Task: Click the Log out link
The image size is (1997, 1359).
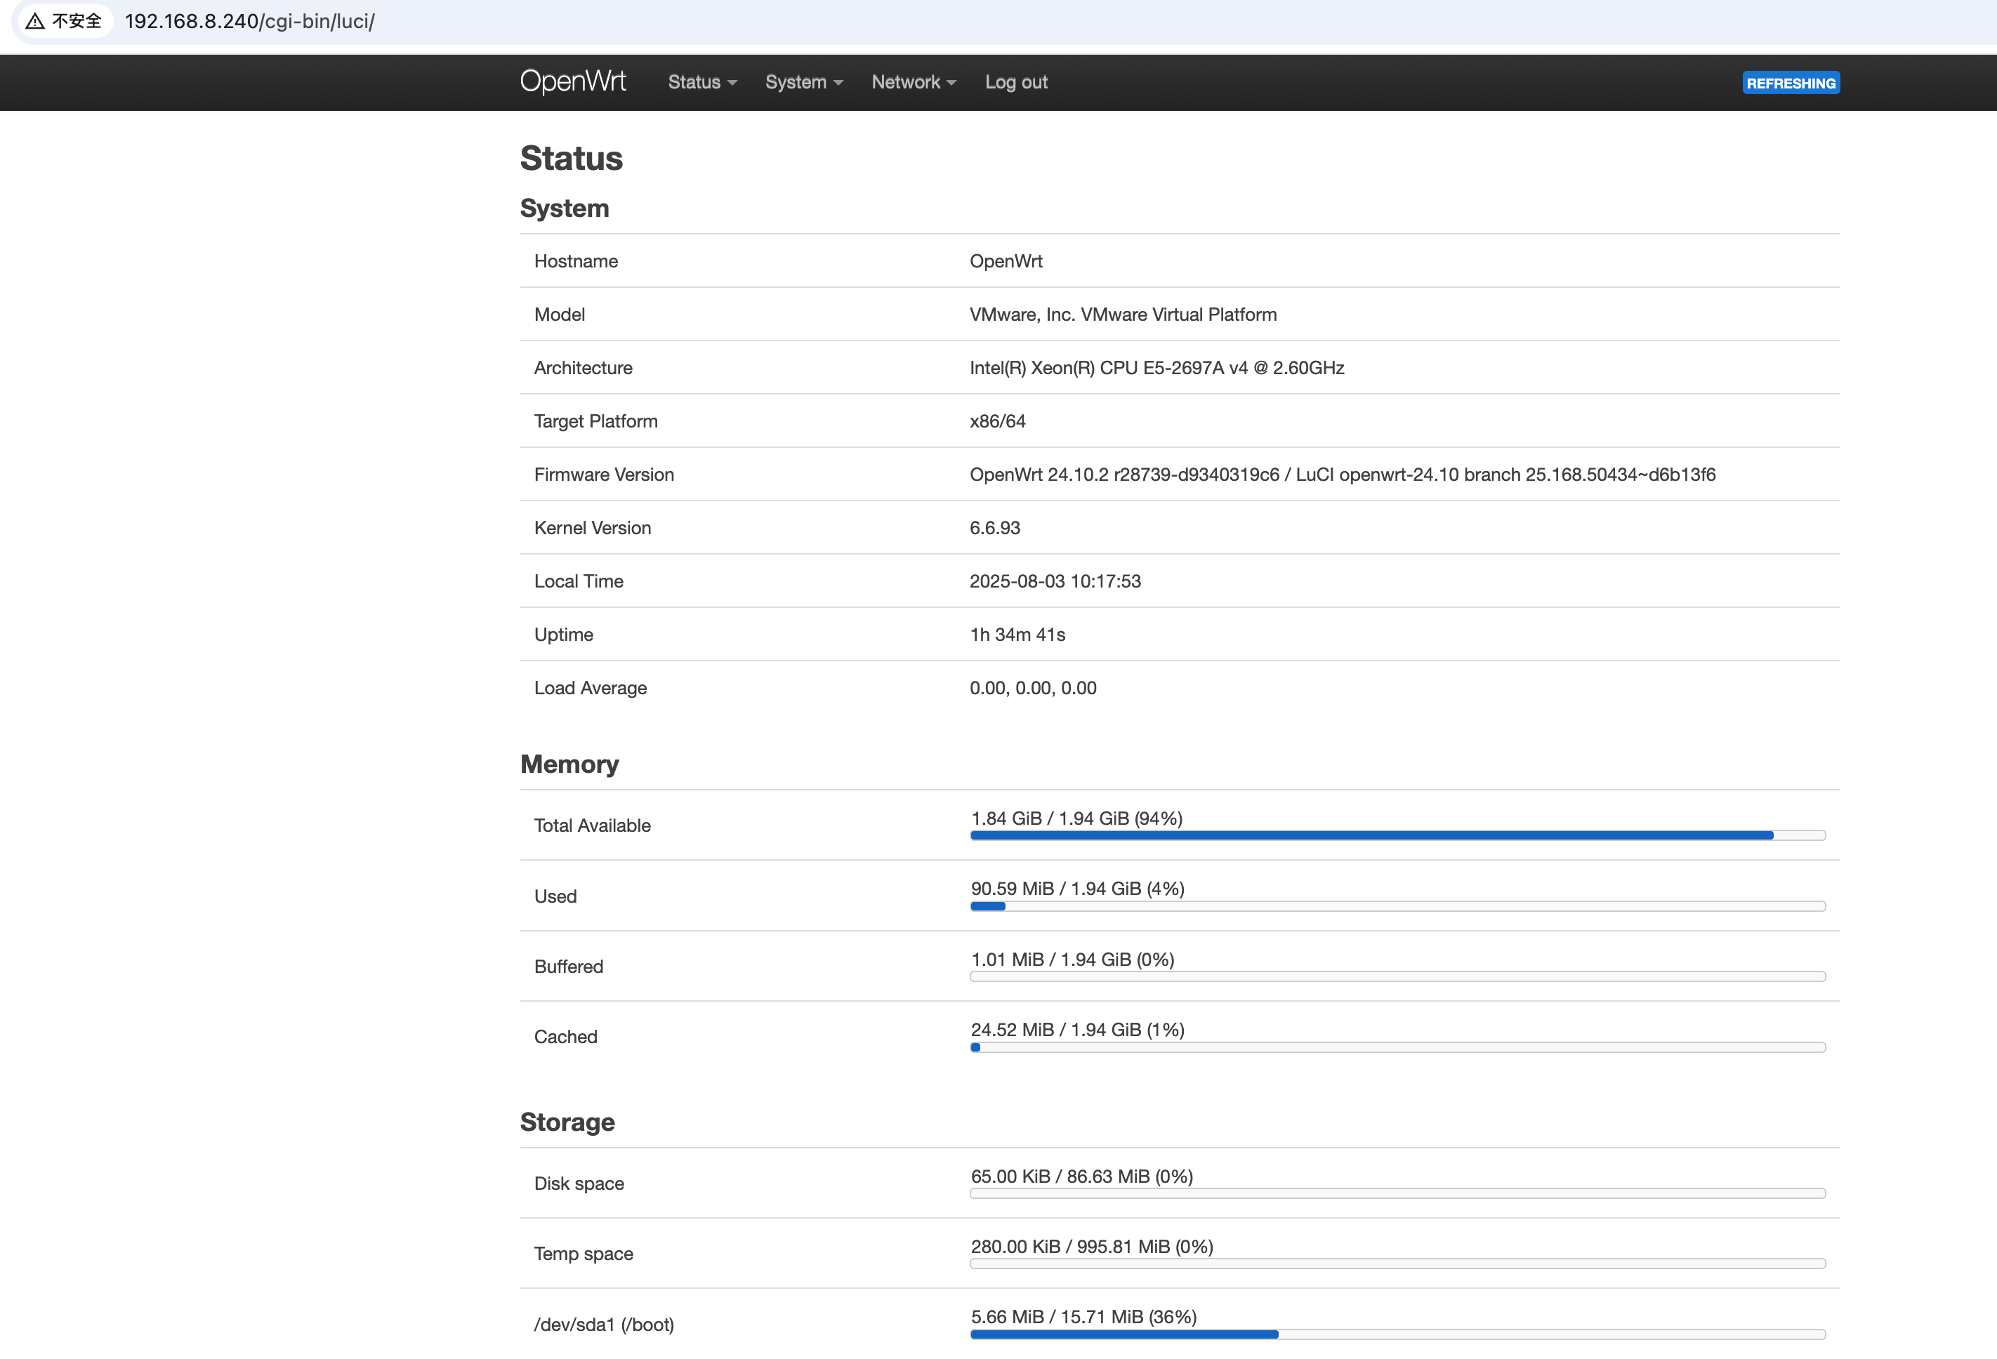Action: (x=1015, y=82)
